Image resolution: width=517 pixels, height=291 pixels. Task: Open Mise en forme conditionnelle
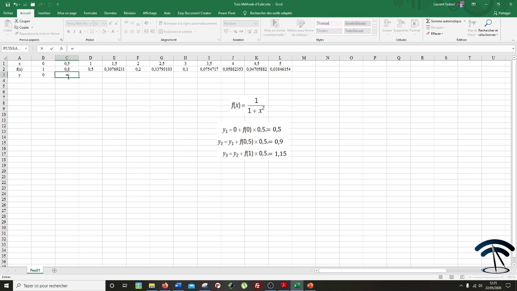[x=275, y=27]
